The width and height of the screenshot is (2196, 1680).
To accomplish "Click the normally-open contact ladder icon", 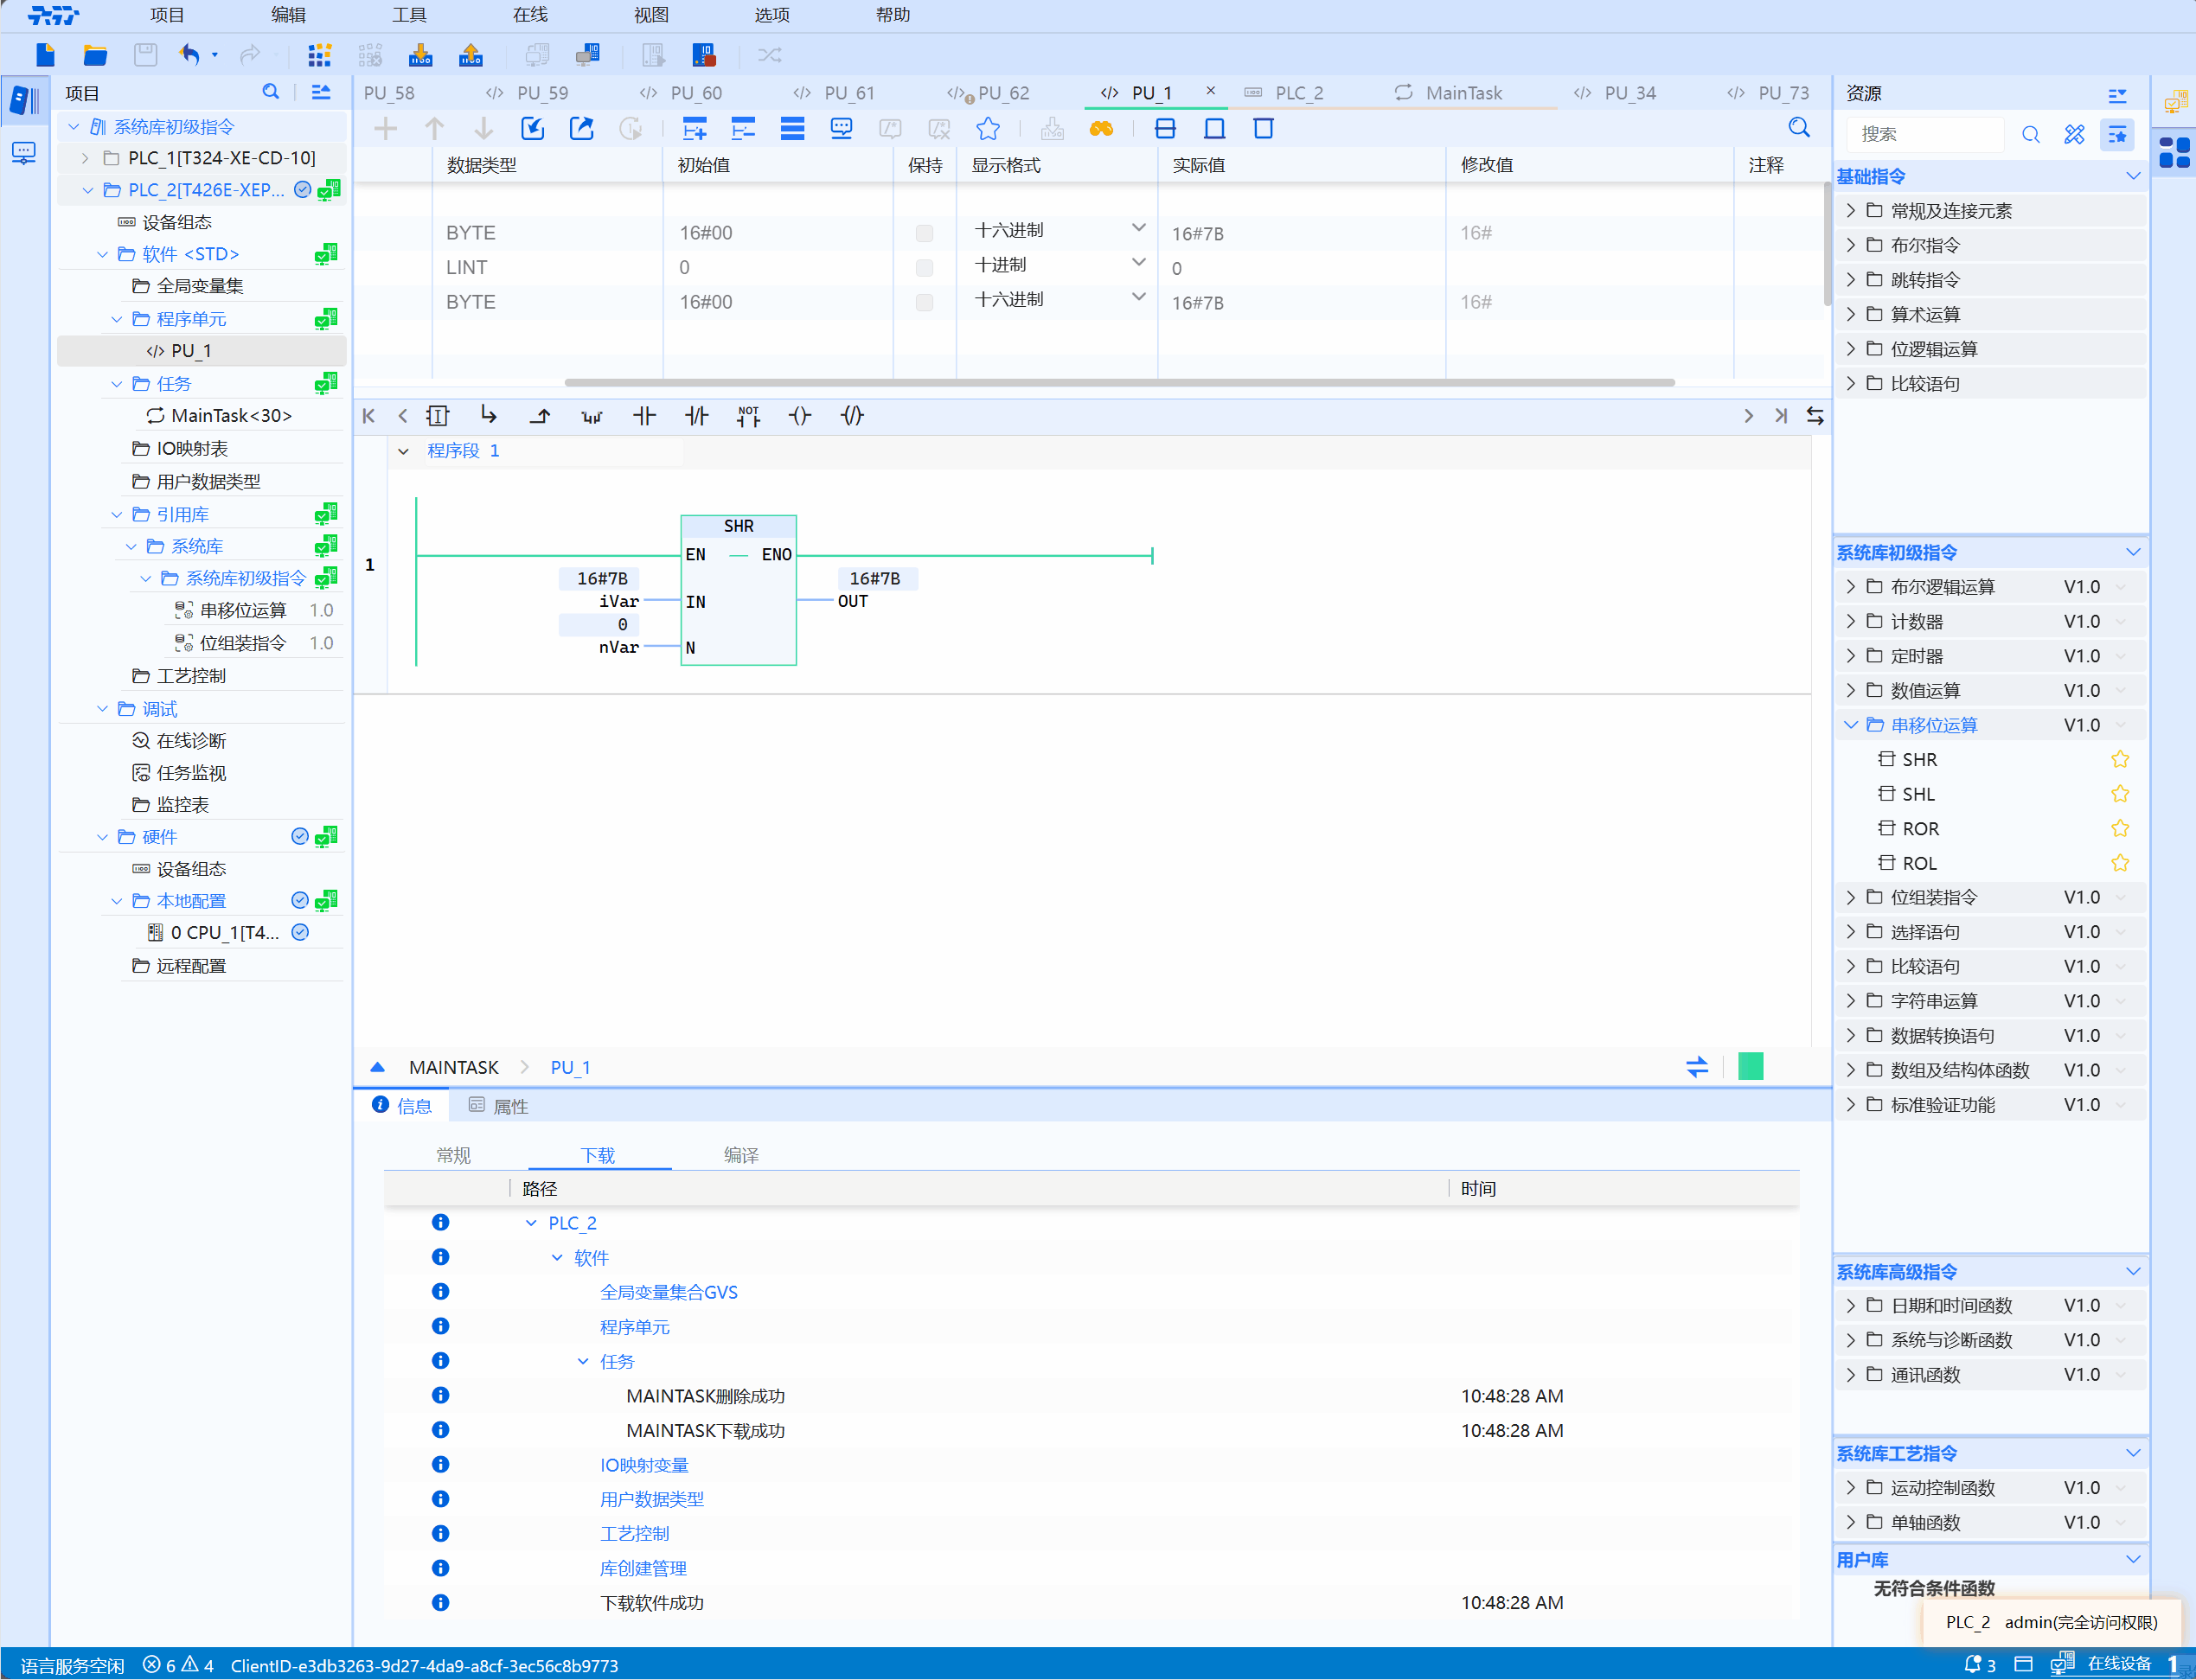I will click(x=644, y=416).
